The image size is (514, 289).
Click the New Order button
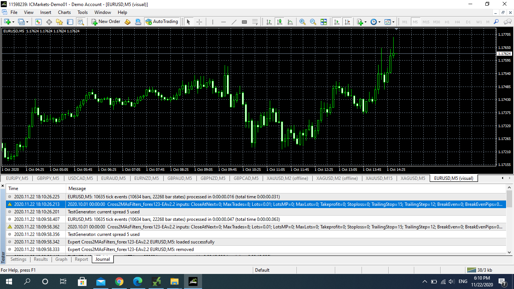coord(106,21)
